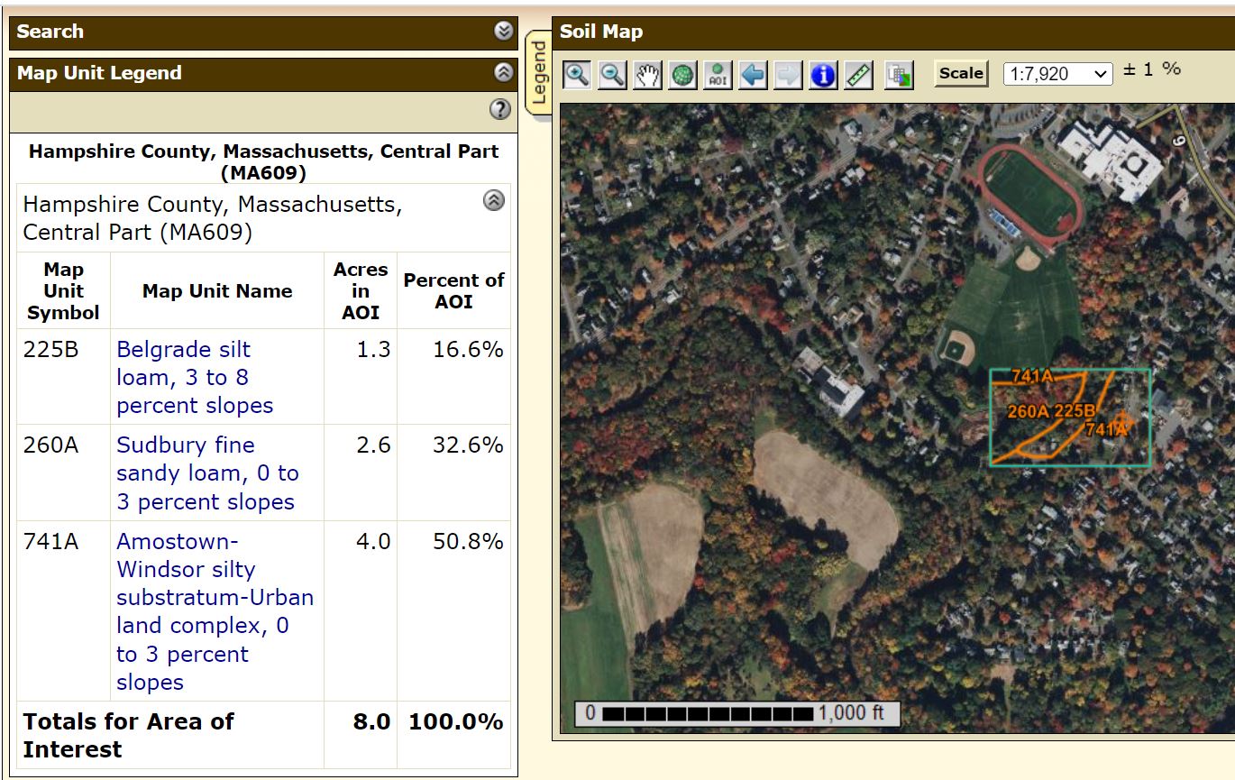The height and width of the screenshot is (780, 1235).
Task: Click the 260A label on the map
Action: click(1028, 412)
